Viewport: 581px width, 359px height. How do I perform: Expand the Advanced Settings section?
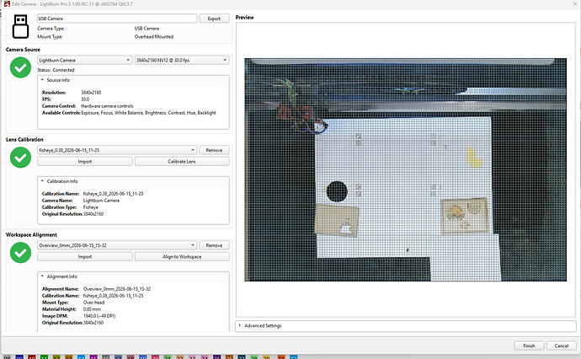click(x=240, y=325)
